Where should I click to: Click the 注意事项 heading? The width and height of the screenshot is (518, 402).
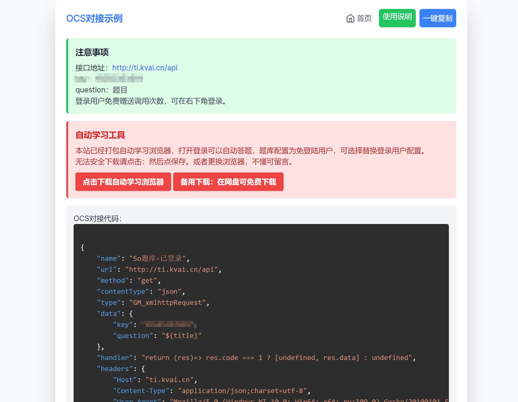point(92,52)
